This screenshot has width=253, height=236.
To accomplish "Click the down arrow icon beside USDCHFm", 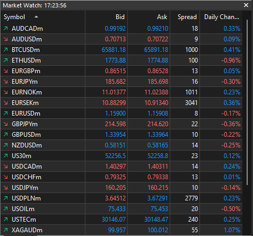I will [x=6, y=177].
